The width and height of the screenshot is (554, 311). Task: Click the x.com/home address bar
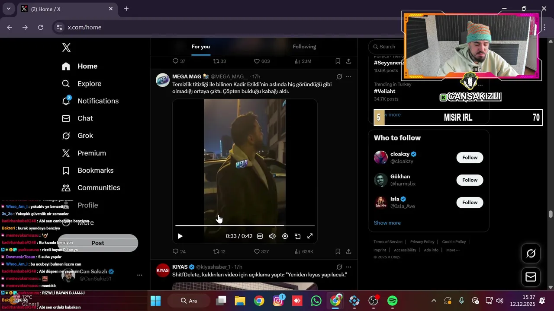tap(84, 27)
